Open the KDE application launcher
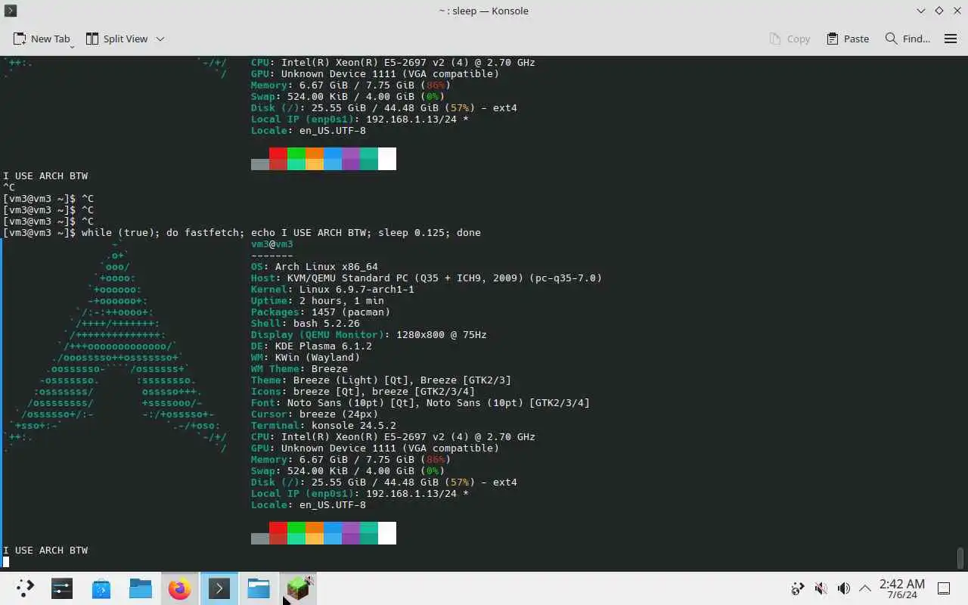The image size is (968, 605). (25, 588)
